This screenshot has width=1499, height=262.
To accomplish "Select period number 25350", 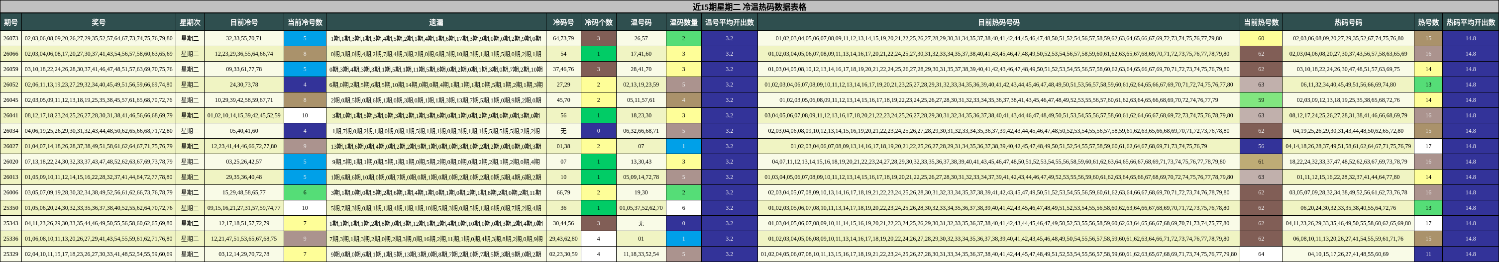I will (x=11, y=207).
